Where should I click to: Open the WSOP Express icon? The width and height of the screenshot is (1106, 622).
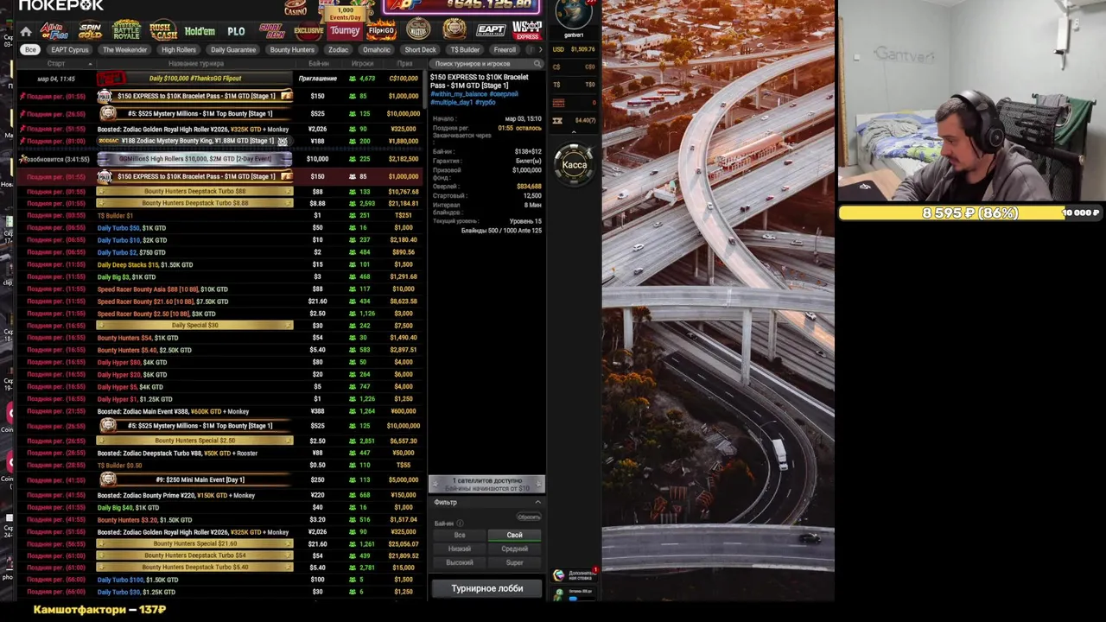tap(527, 30)
